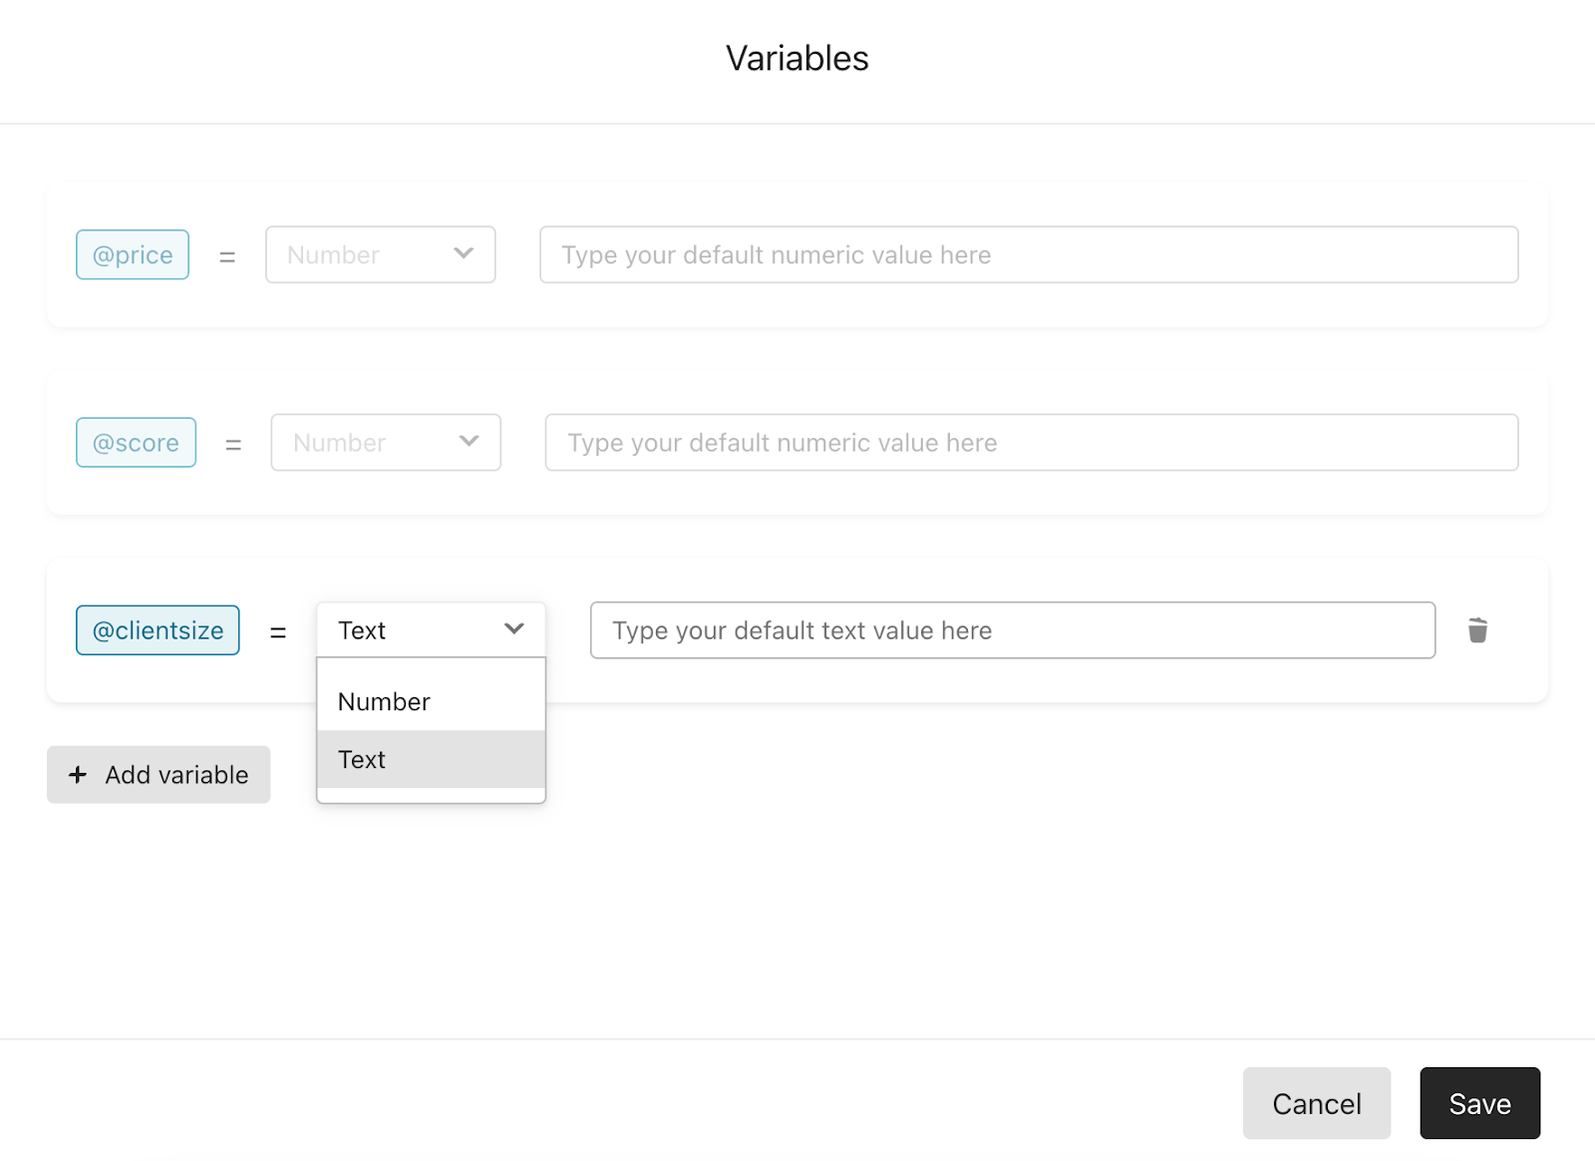This screenshot has width=1595, height=1161.
Task: Cancel the Variables dialog
Action: pyautogui.click(x=1317, y=1103)
